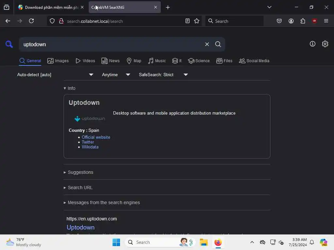This screenshot has height=250, width=334.
Task: Open SearXNG preferences gear icon
Action: point(325,44)
